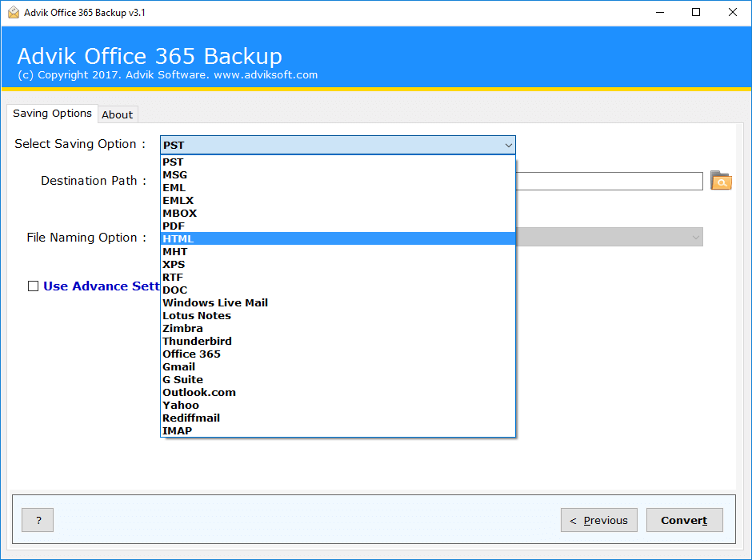
Task: Click the Convert button
Action: tap(684, 520)
